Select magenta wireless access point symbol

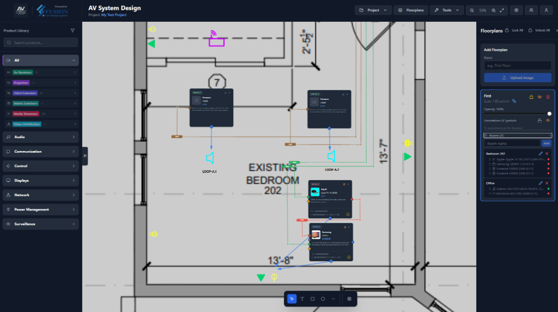click(216, 39)
